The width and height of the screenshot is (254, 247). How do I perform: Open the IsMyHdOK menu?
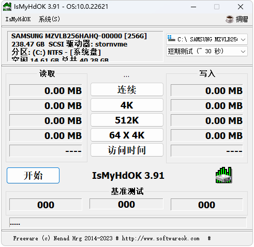tap(18, 19)
